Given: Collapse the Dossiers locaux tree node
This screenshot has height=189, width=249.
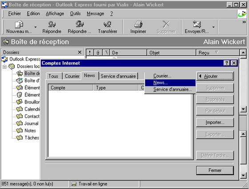Looking at the screenshot, I should (4, 67).
